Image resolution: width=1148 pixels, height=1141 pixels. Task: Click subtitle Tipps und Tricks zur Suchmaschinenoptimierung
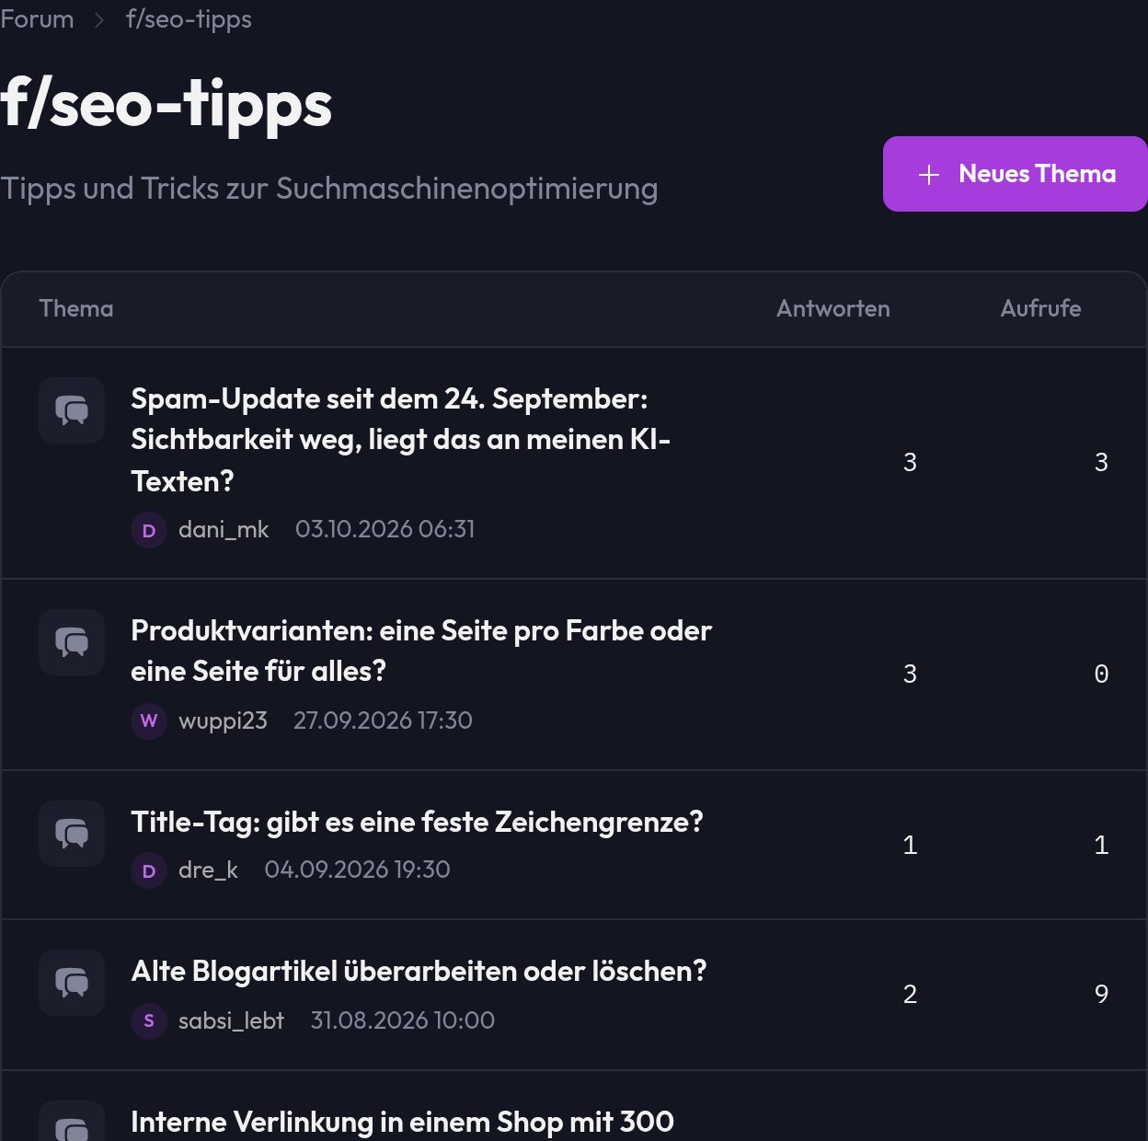329,189
